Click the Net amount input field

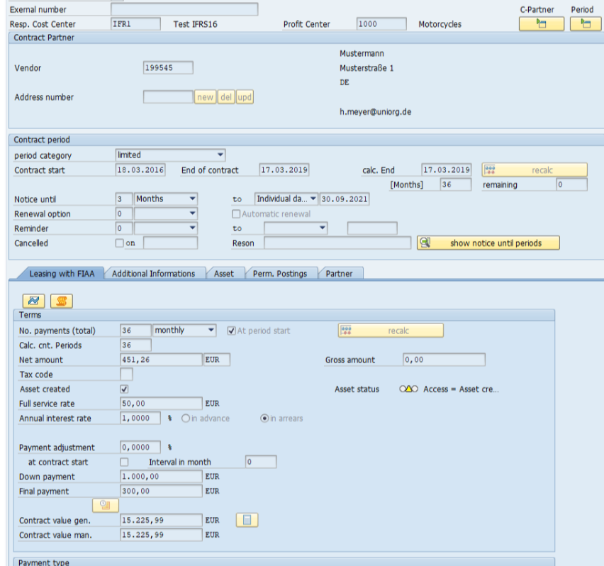(161, 360)
